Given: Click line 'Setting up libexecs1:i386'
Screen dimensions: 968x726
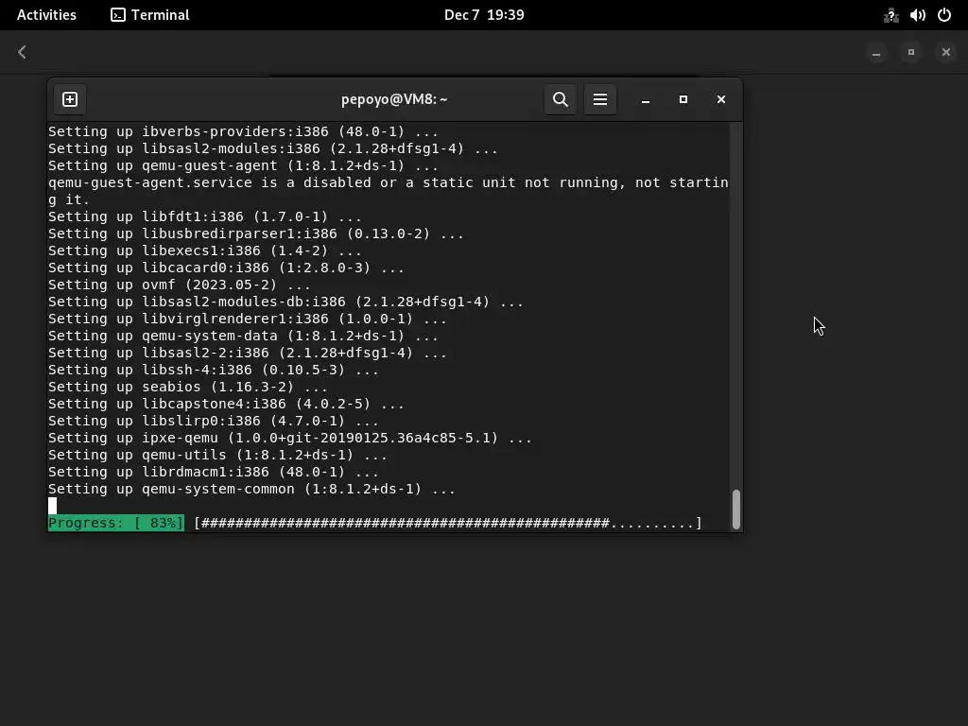Looking at the screenshot, I should click(x=205, y=251).
